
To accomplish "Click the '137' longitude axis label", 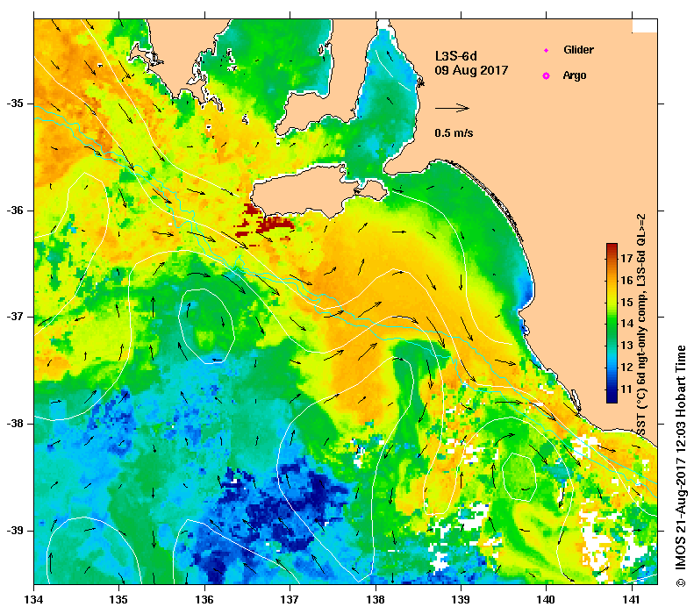I will (290, 600).
